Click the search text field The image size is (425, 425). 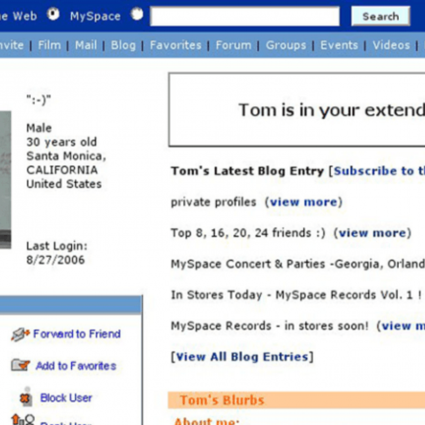point(245,16)
